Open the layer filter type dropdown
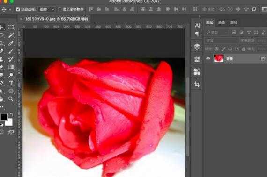The image size is (267, 177). point(217,32)
